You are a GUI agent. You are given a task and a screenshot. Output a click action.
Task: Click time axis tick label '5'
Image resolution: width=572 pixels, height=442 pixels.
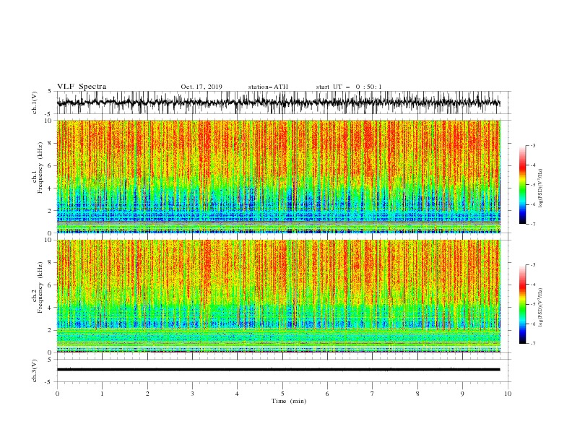pyautogui.click(x=282, y=394)
